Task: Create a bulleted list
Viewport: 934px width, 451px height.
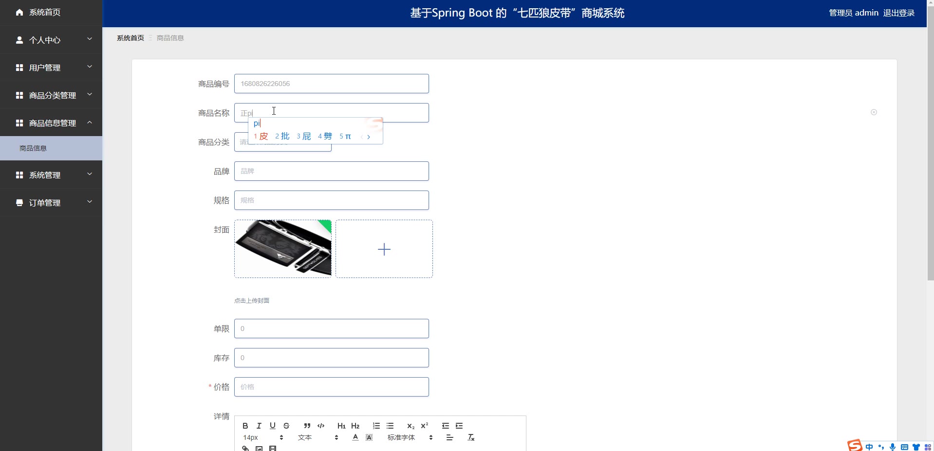Action: coord(390,426)
